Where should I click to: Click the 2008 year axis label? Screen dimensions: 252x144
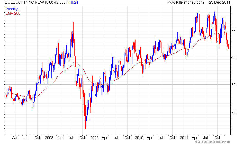[x=49, y=138]
